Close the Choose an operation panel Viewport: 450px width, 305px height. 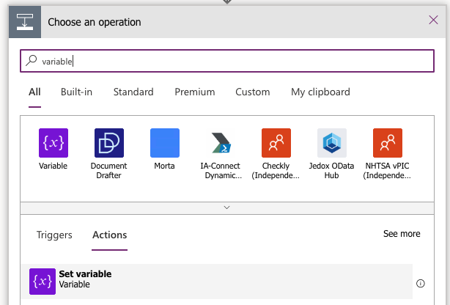[x=432, y=21]
